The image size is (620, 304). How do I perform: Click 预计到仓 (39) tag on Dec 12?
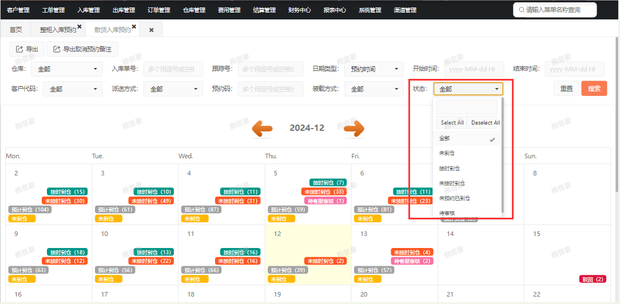(x=288, y=270)
